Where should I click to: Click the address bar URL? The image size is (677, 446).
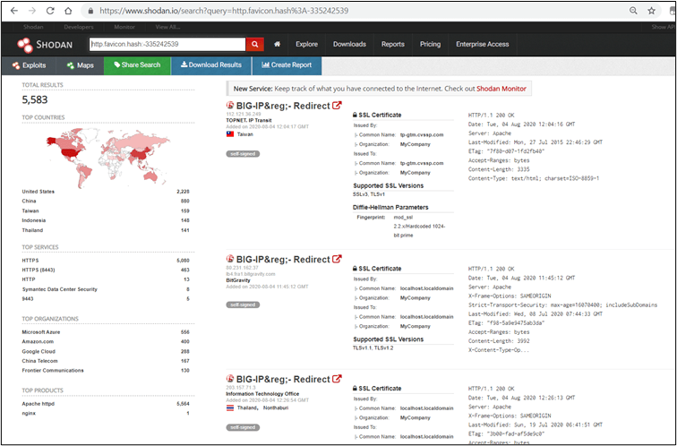pos(224,11)
